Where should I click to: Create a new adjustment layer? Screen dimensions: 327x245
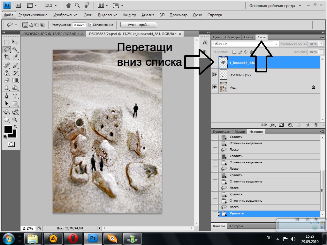[x=290, y=125]
